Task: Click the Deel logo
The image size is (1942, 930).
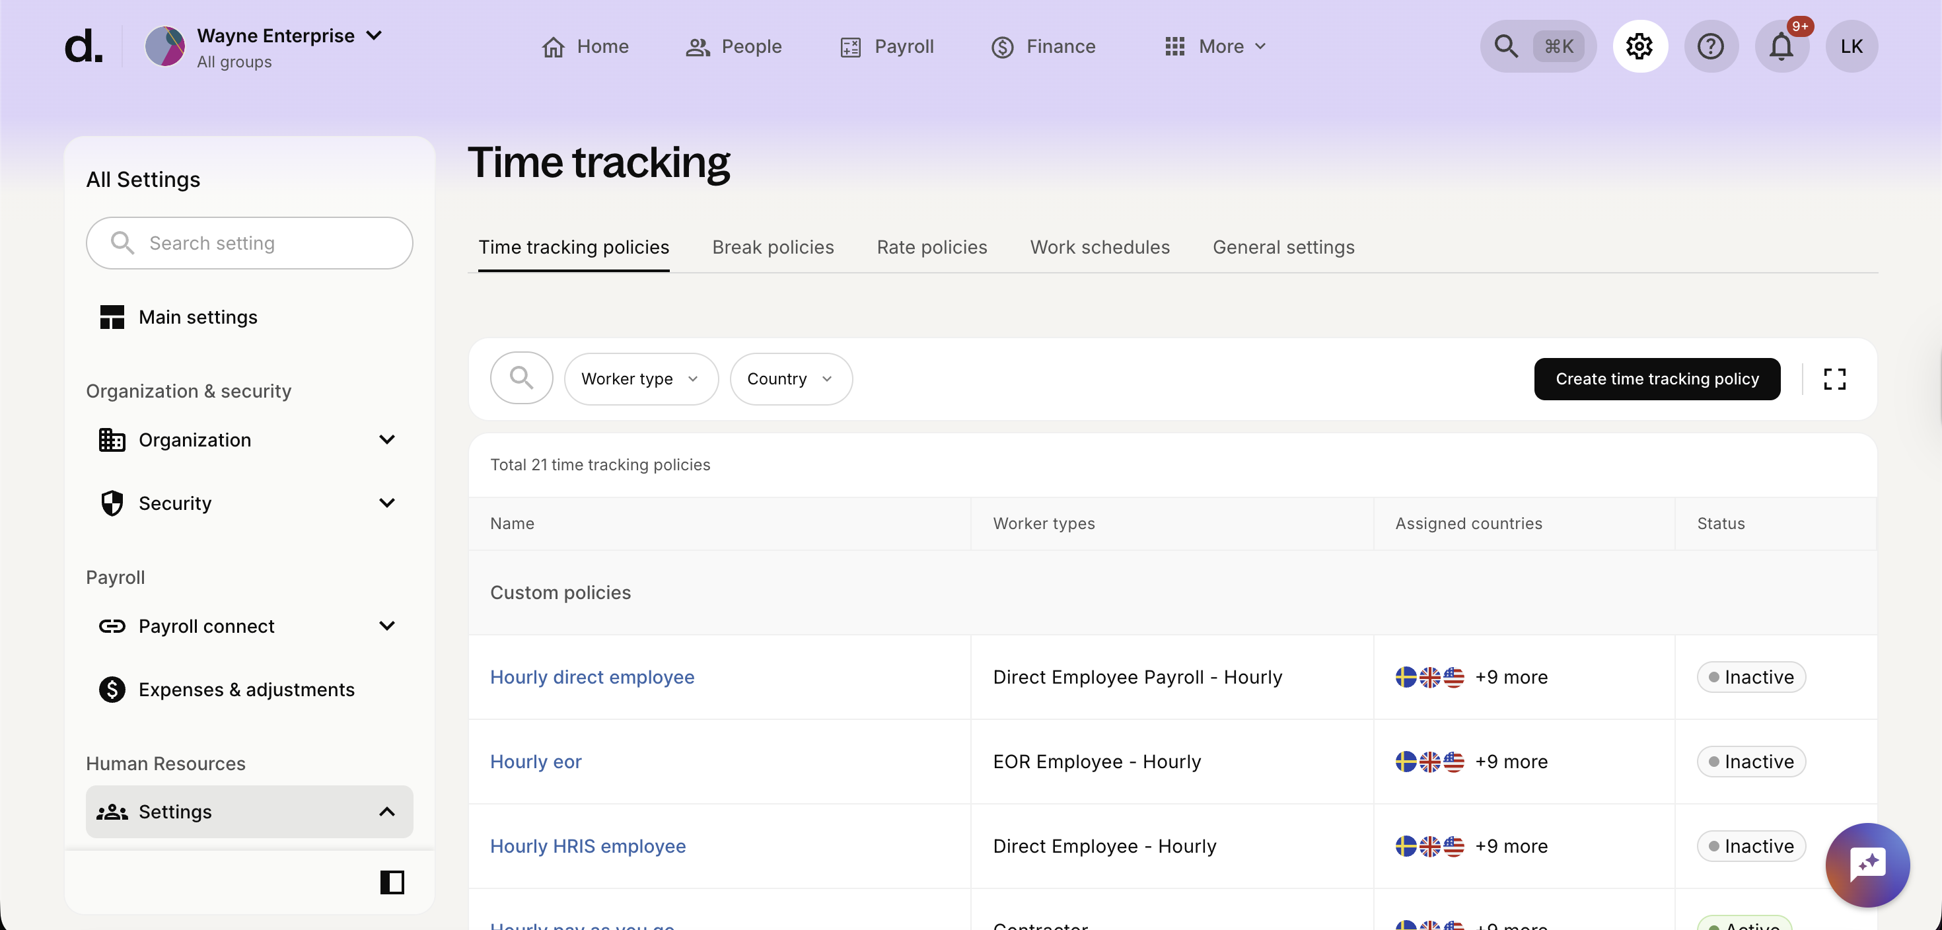Action: pos(83,47)
